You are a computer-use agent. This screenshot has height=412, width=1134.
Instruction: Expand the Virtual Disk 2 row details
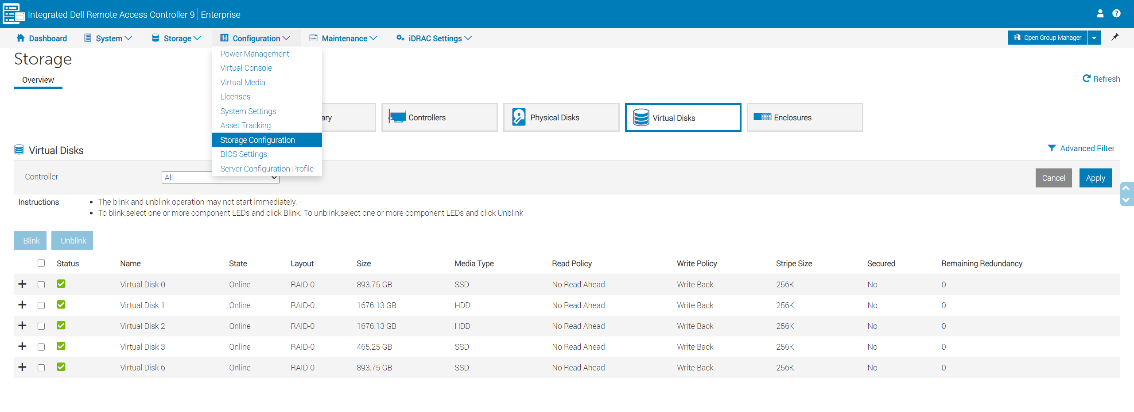(x=23, y=325)
